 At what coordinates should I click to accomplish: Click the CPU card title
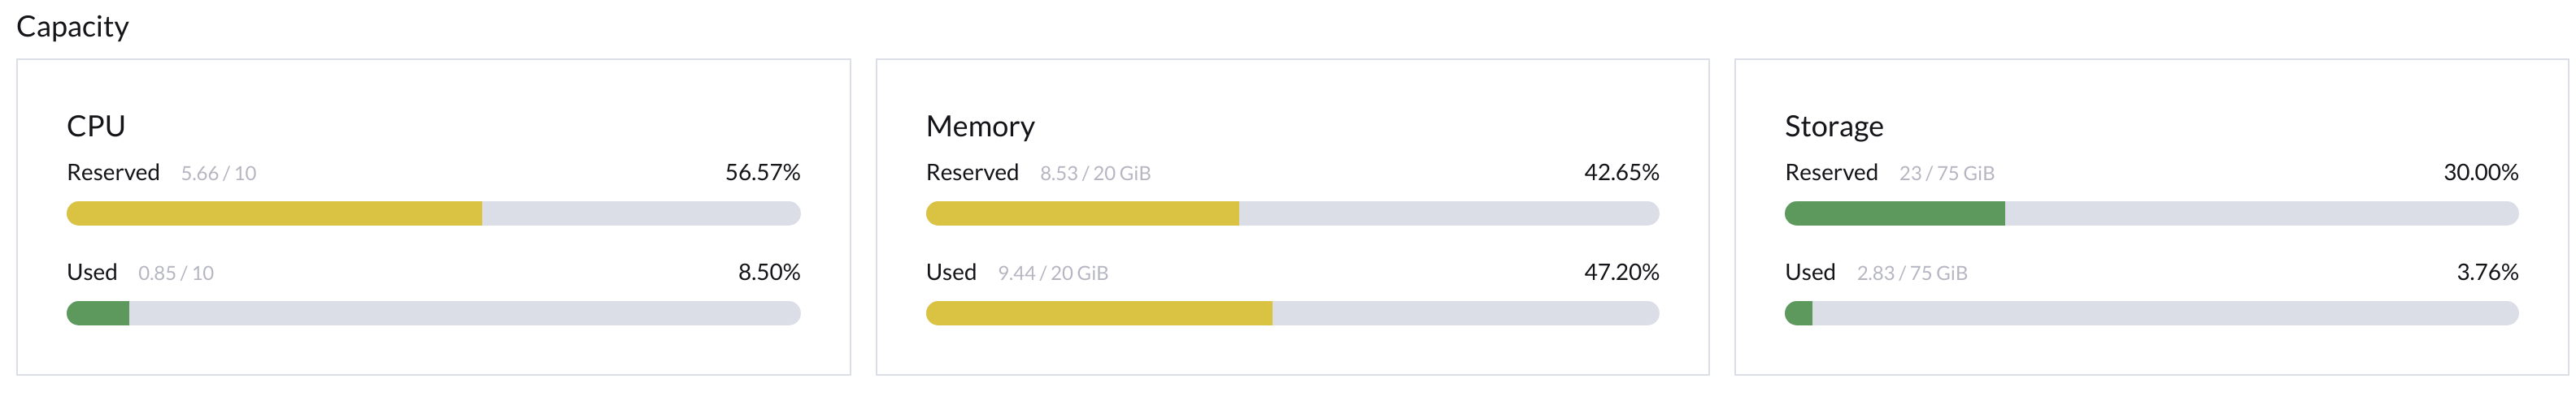click(x=96, y=126)
